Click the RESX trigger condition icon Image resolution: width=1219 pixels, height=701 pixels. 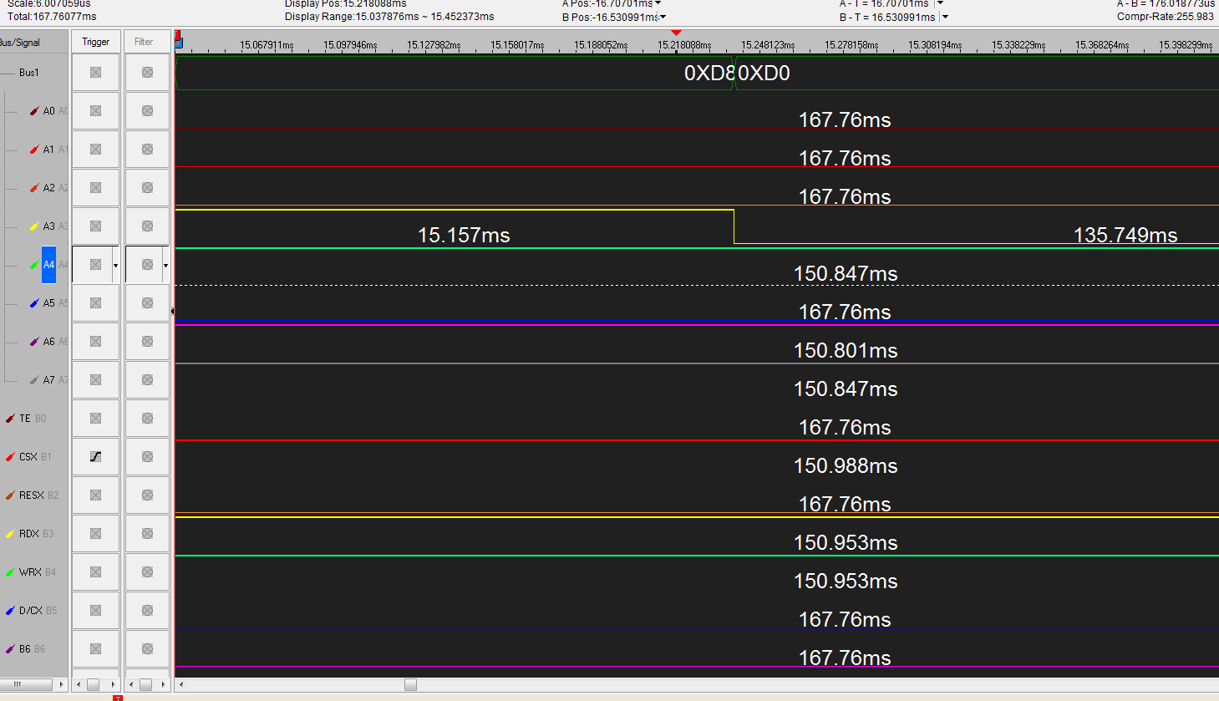pyautogui.click(x=95, y=495)
